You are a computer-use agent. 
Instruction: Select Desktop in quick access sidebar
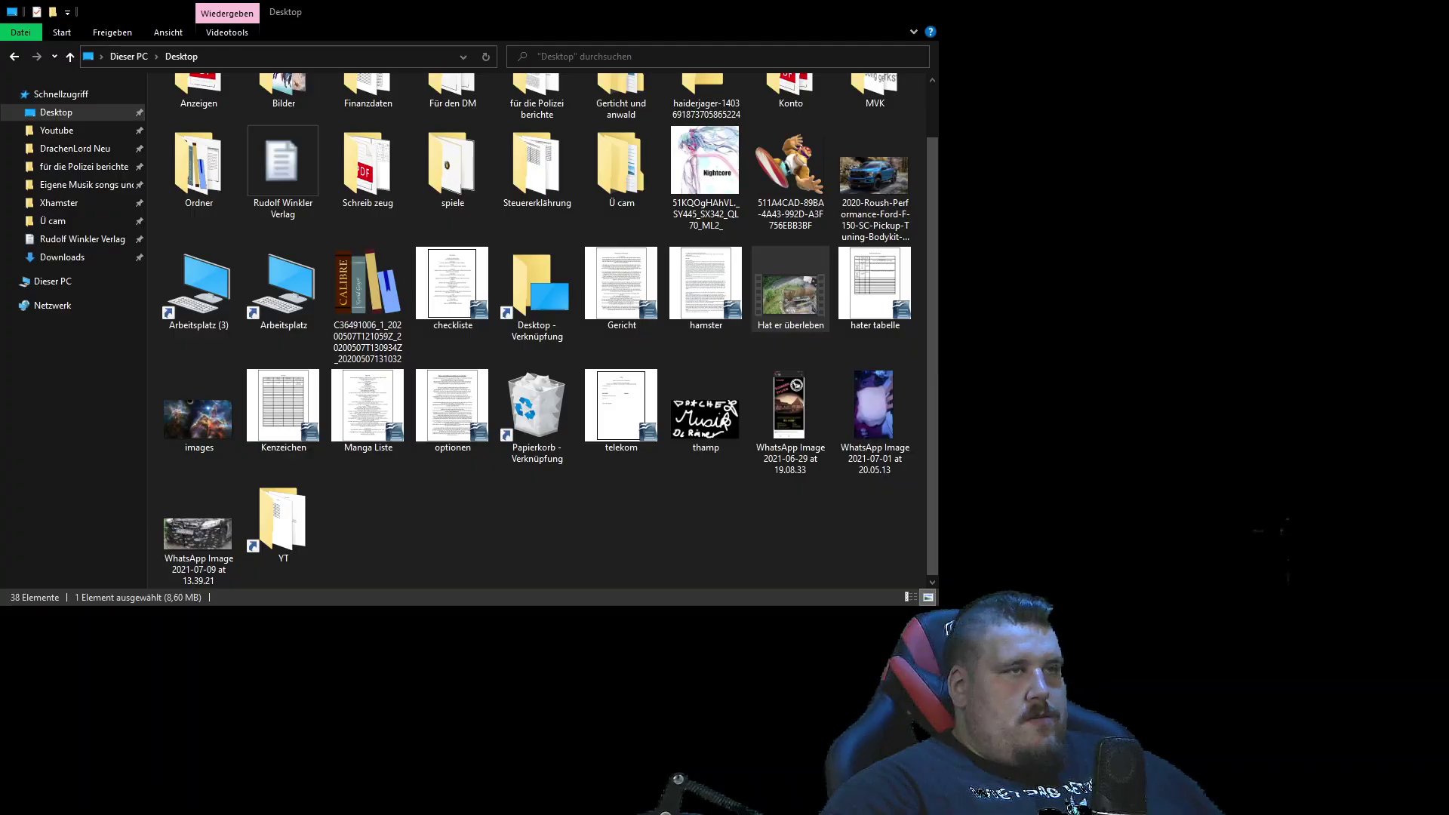73,112
